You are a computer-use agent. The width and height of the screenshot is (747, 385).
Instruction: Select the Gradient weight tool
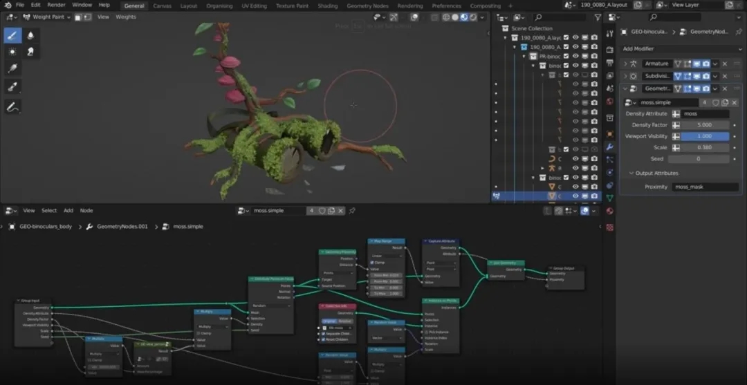pyautogui.click(x=13, y=68)
